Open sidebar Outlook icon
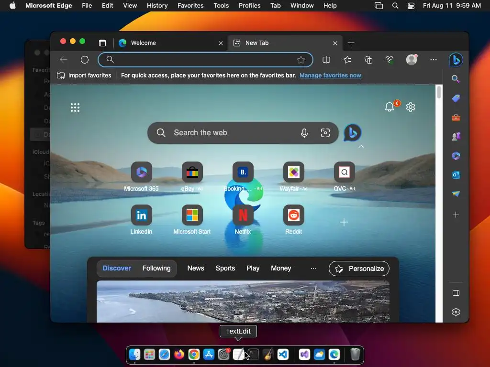490x367 pixels. (456, 175)
